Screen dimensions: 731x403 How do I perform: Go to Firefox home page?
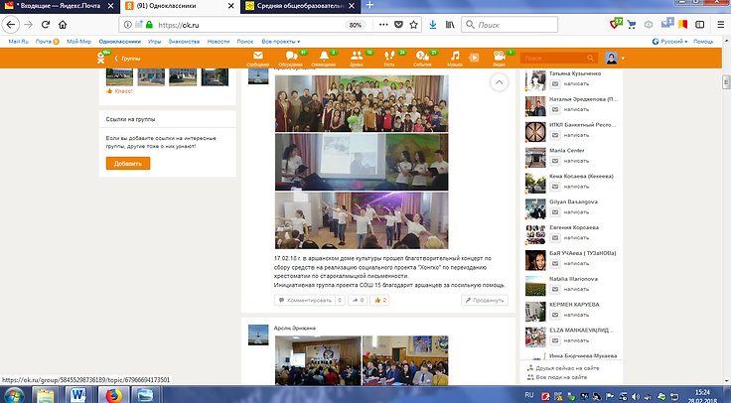[x=63, y=25]
